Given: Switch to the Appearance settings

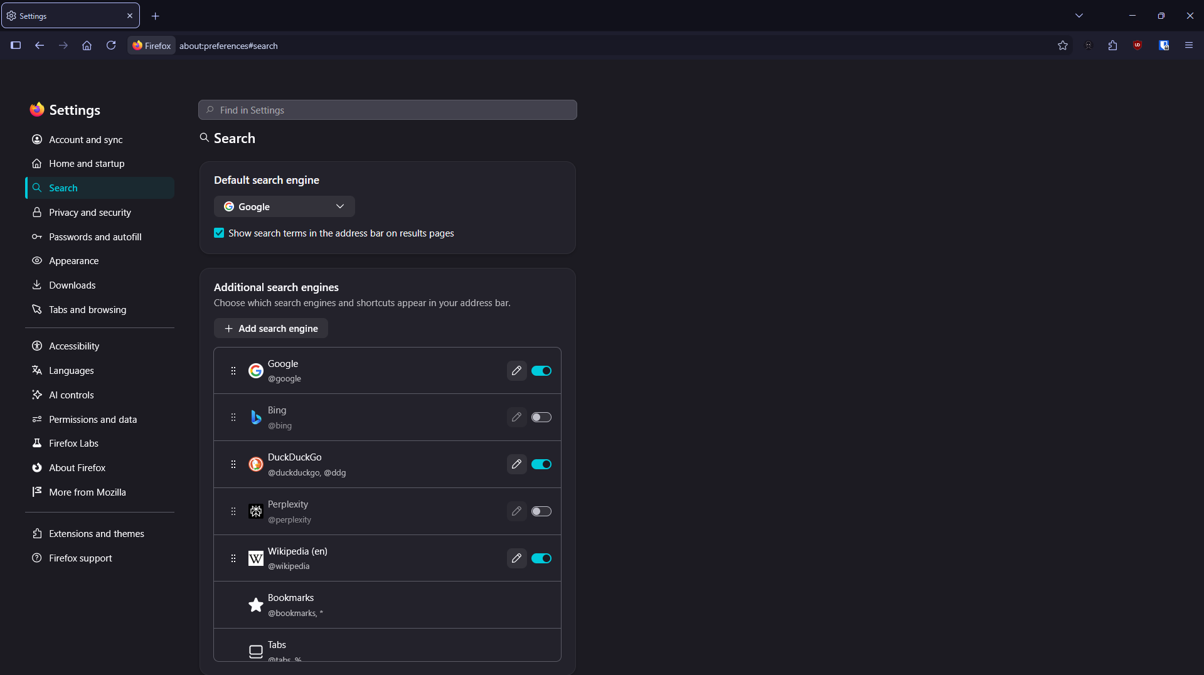Looking at the screenshot, I should (x=100, y=261).
